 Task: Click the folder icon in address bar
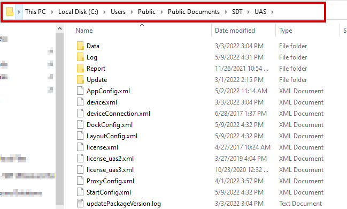pyautogui.click(x=10, y=11)
